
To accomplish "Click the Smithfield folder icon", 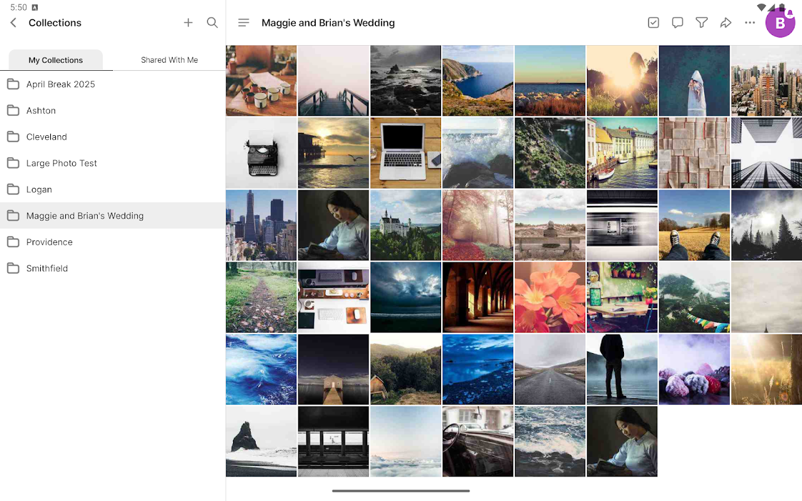I will [x=13, y=268].
